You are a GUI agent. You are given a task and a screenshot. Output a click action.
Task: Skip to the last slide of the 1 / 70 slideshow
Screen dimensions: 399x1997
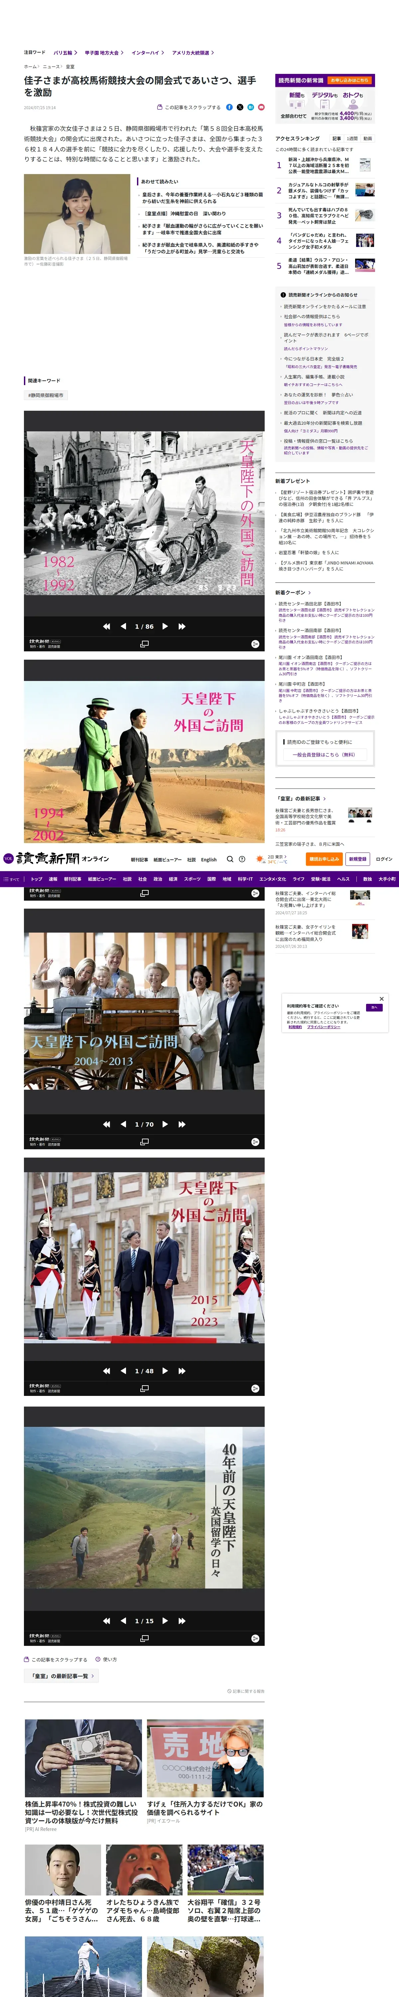[x=182, y=1123]
